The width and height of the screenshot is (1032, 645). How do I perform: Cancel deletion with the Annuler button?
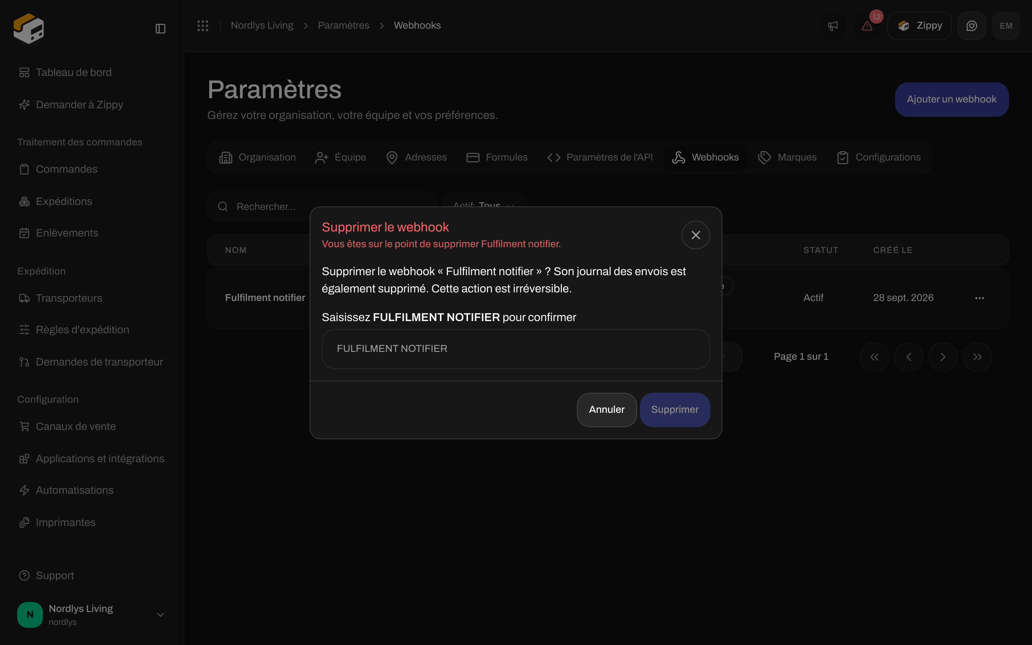tap(606, 410)
